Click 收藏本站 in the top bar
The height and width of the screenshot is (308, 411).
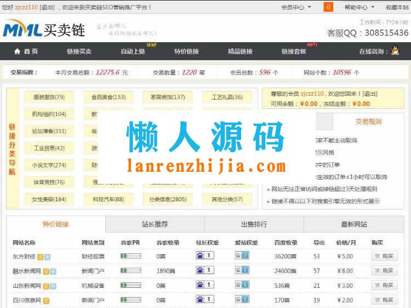(397, 7)
